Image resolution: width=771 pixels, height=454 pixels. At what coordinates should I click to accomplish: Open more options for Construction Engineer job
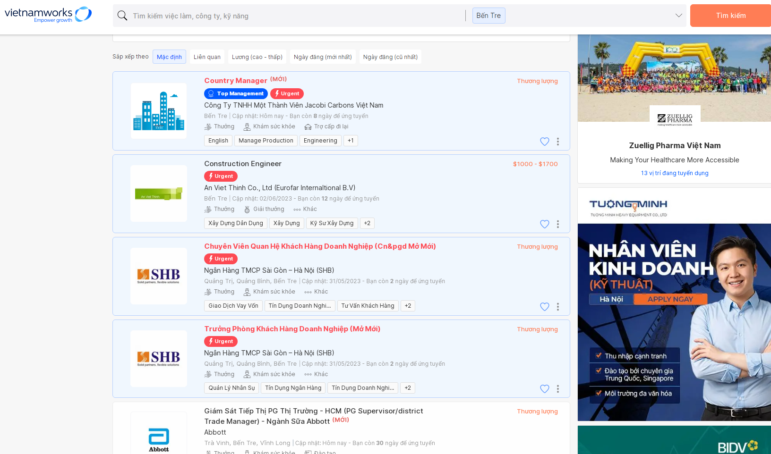coord(558,224)
